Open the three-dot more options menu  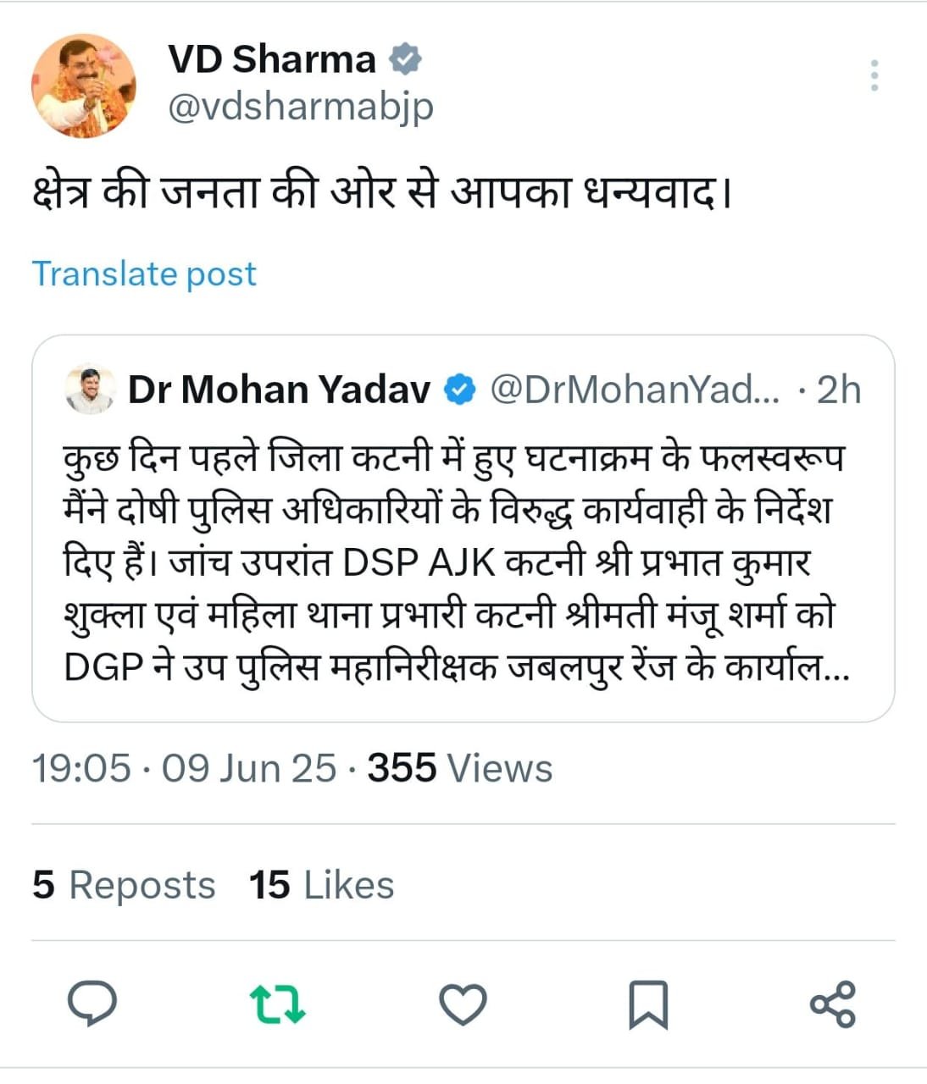(874, 75)
